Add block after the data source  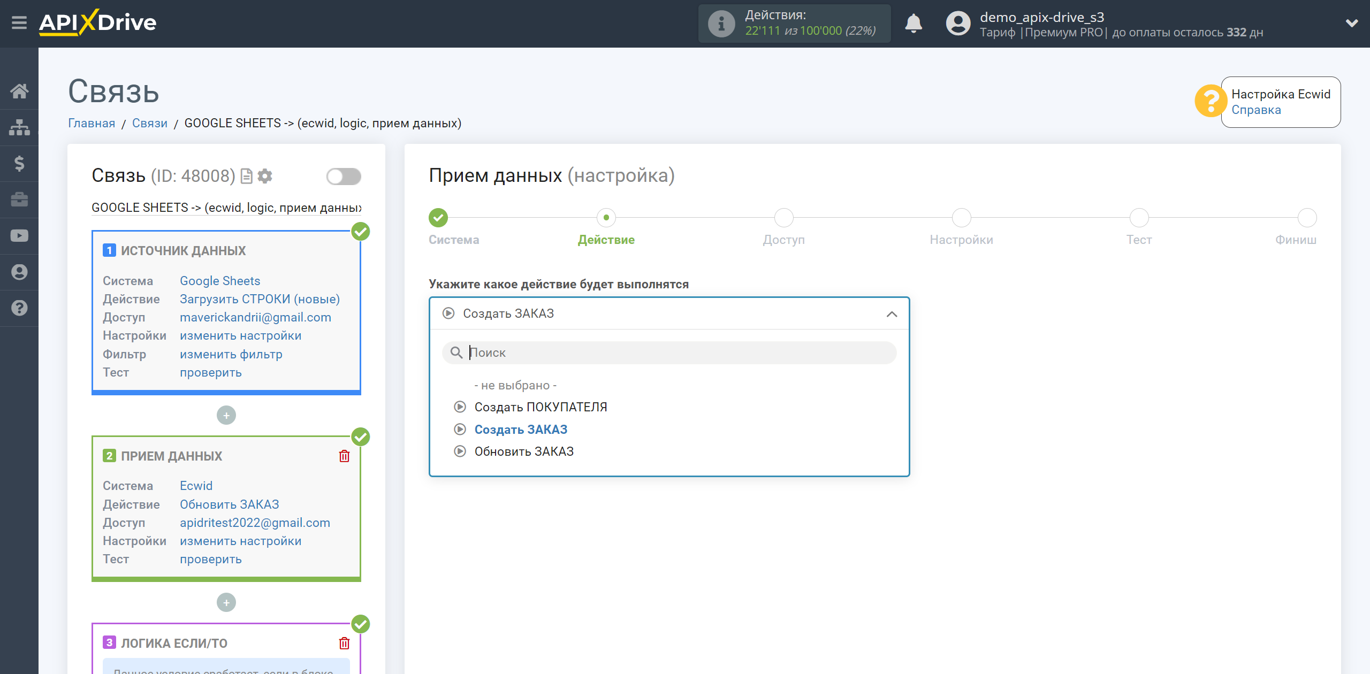click(x=226, y=416)
